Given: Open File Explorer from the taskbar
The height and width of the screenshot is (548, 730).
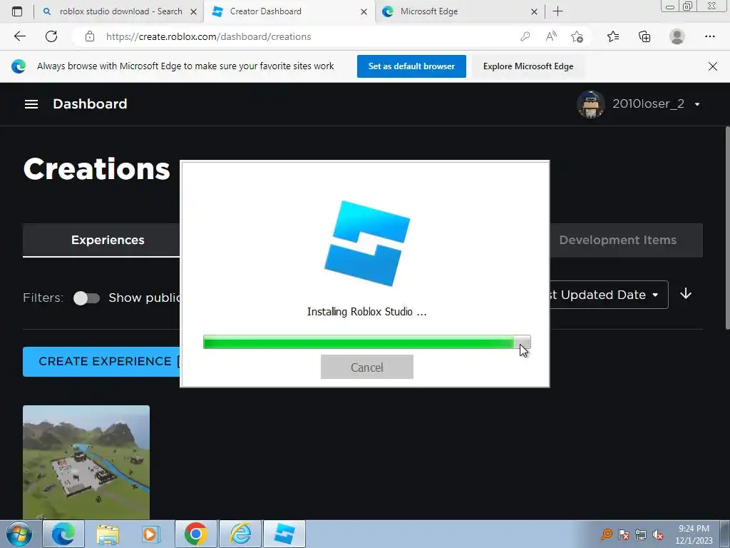Looking at the screenshot, I should click(108, 534).
